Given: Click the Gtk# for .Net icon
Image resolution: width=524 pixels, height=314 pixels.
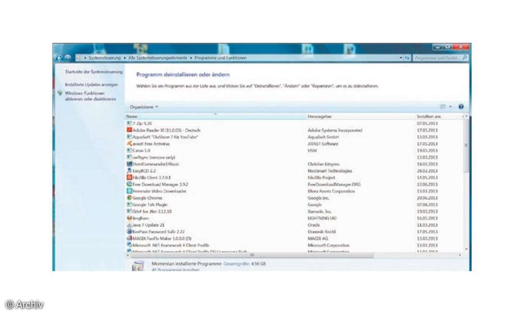Looking at the screenshot, I should coord(129,212).
